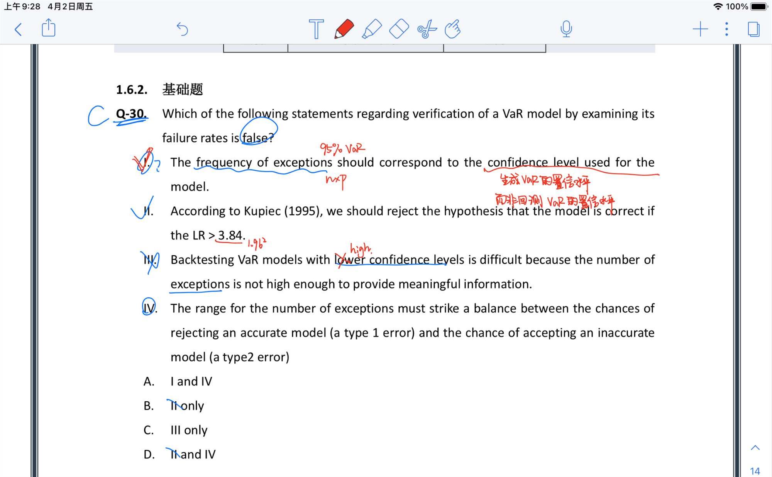Start audio recording with microphone
The height and width of the screenshot is (477, 772).
point(566,29)
